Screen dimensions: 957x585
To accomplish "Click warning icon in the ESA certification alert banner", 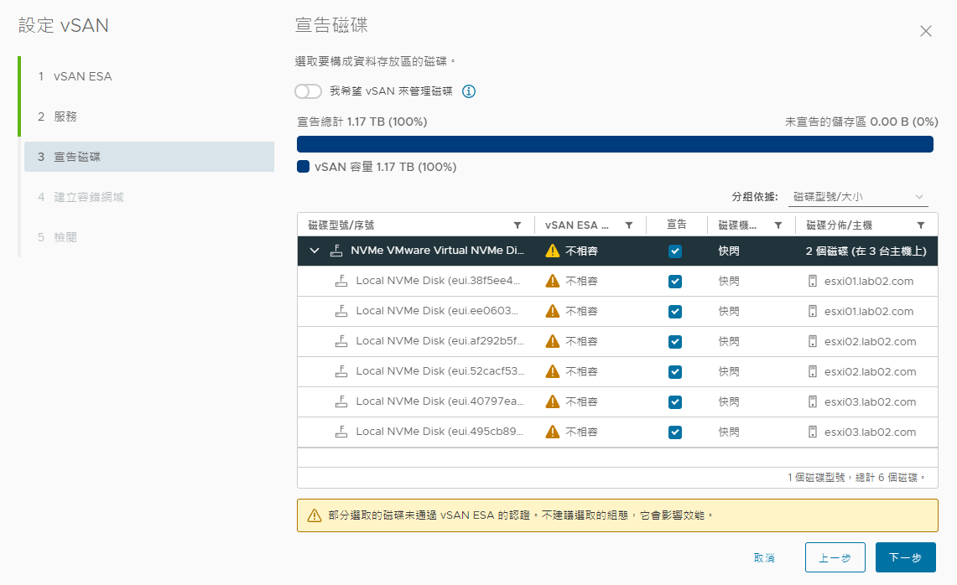I will (x=315, y=515).
